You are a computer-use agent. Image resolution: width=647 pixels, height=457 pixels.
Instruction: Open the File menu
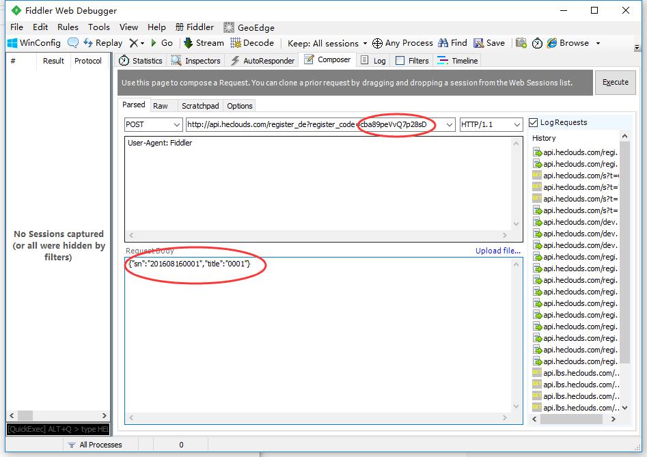[16, 27]
